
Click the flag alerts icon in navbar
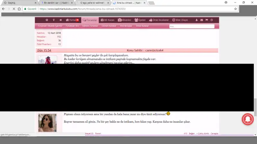coord(207,20)
